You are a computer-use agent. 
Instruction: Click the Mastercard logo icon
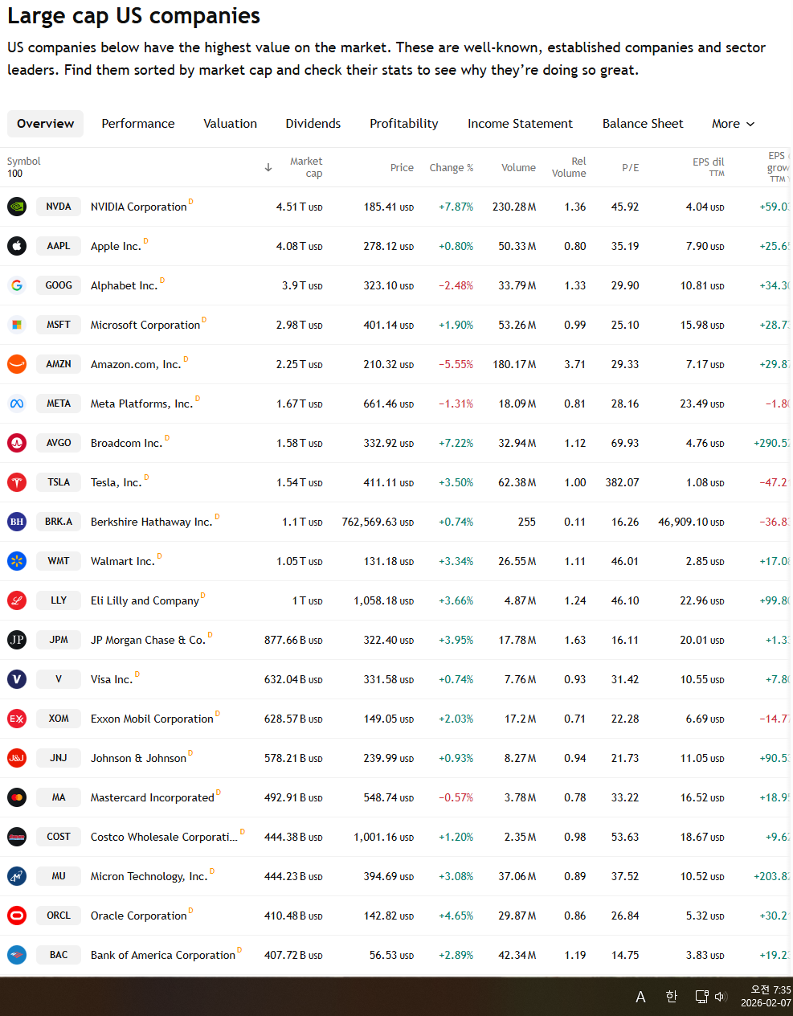tap(17, 797)
